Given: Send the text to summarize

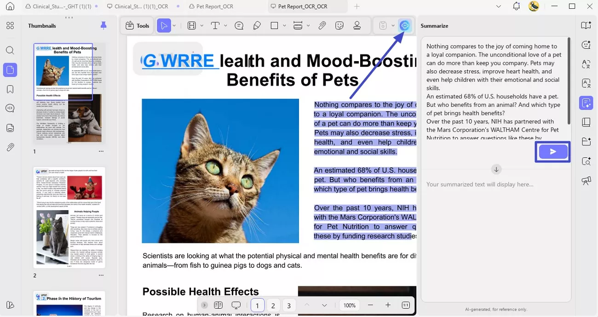Looking at the screenshot, I should 552,152.
